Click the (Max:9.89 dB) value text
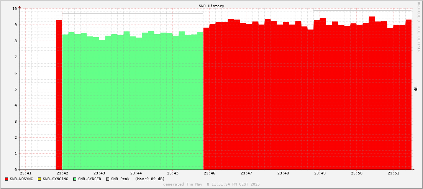The height and width of the screenshot is (189, 423). [x=150, y=179]
